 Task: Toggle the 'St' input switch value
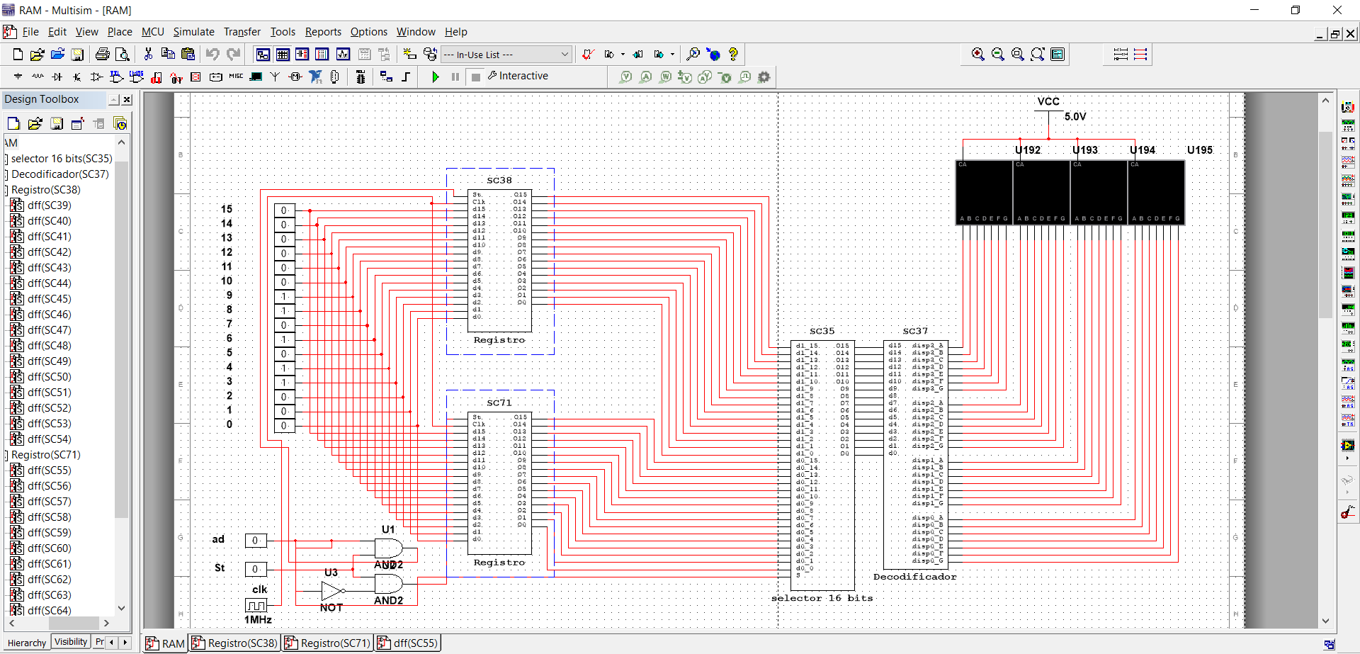(255, 569)
